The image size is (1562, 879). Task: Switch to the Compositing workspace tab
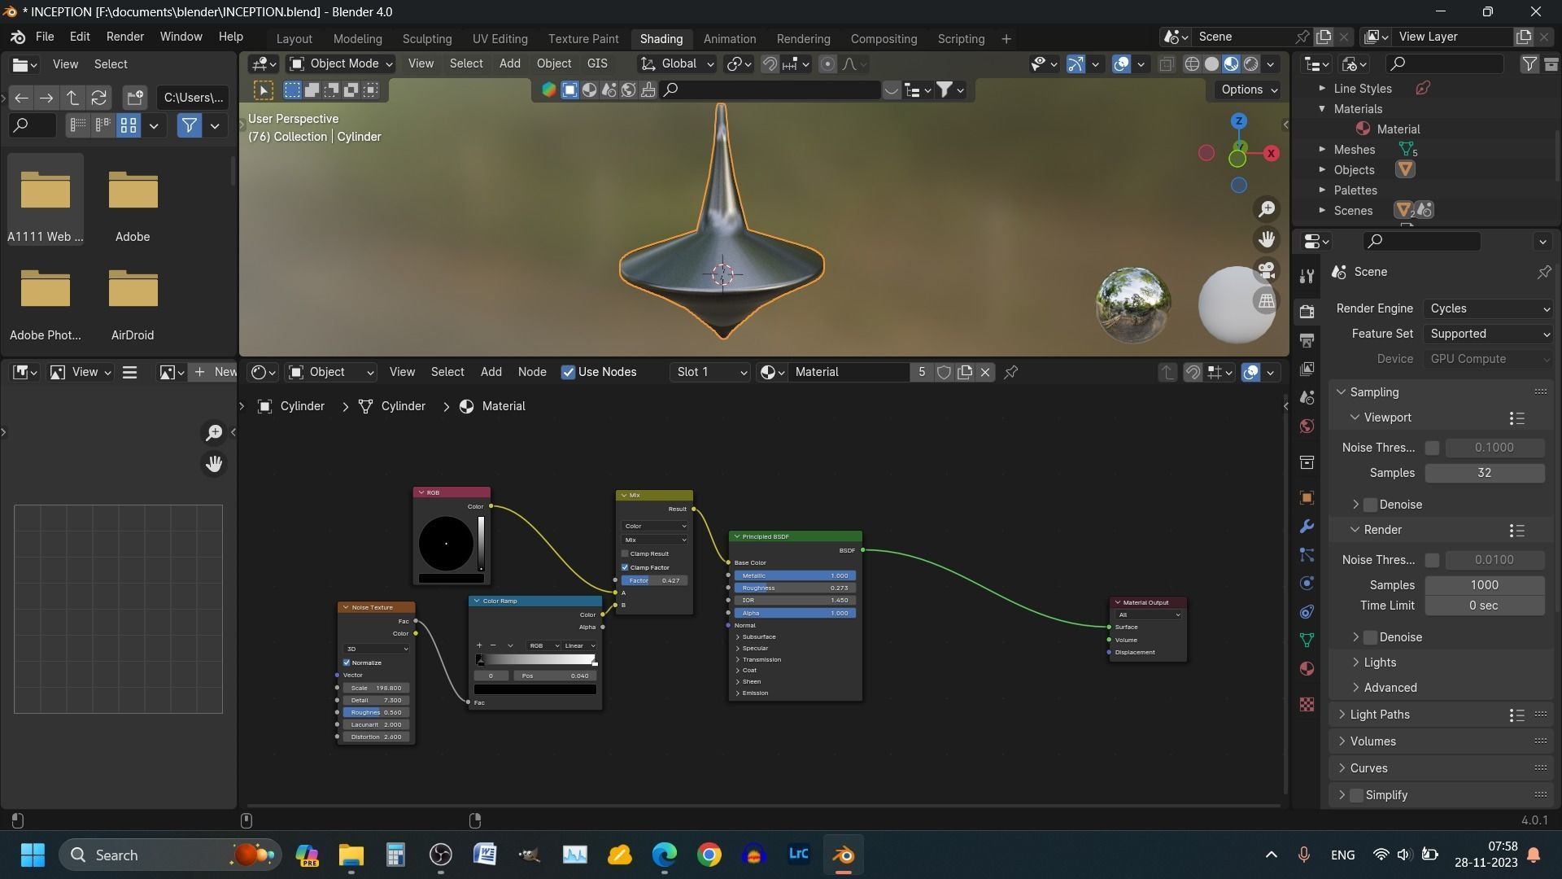tap(884, 38)
